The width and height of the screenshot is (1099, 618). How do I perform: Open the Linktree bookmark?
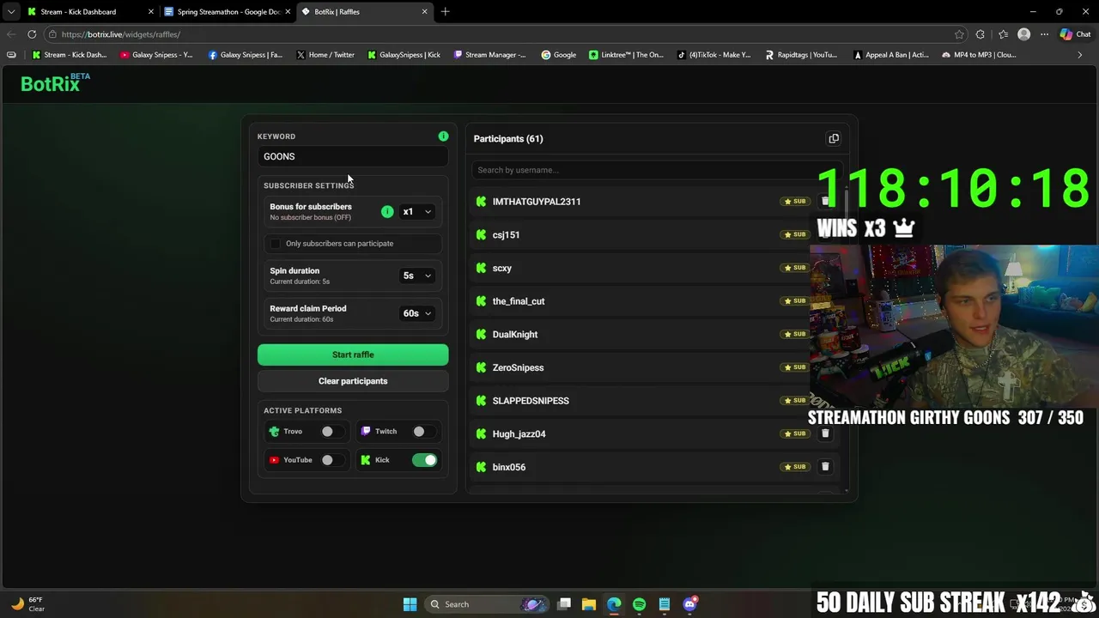tap(626, 55)
